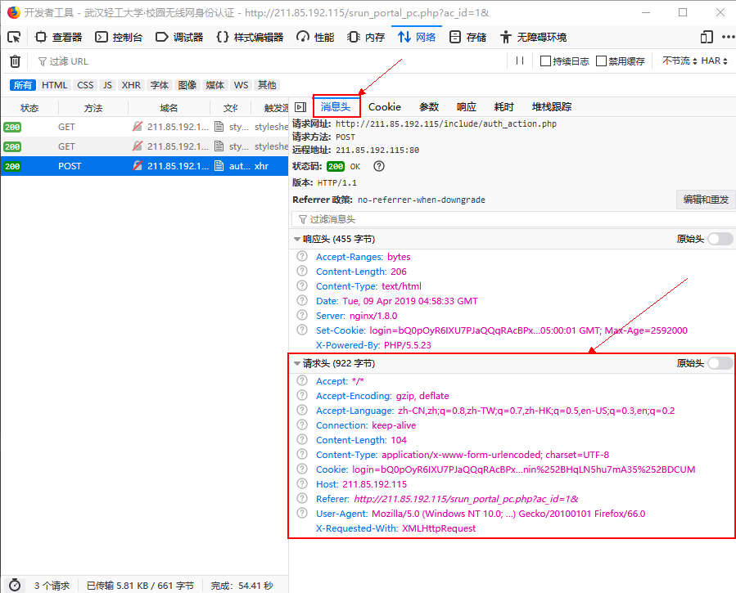Switch to the Cookie tab
Screen dimensions: 736x593
pos(384,107)
